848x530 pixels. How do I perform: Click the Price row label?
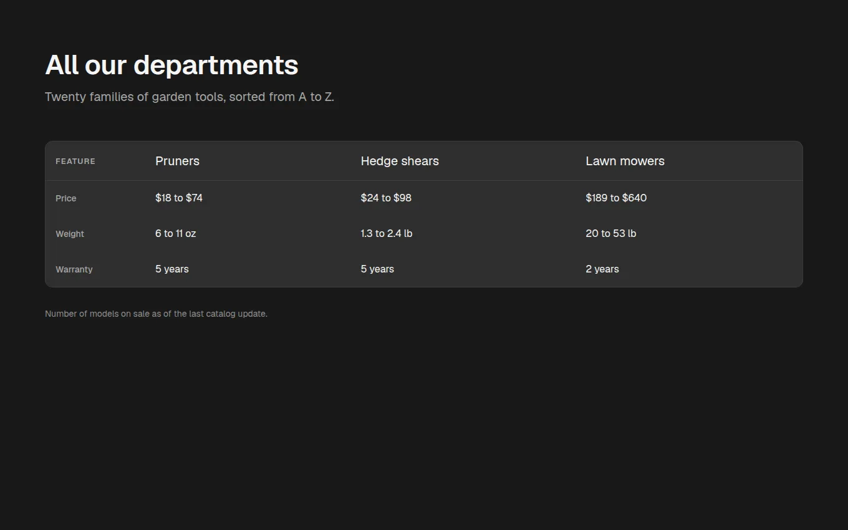[66, 198]
